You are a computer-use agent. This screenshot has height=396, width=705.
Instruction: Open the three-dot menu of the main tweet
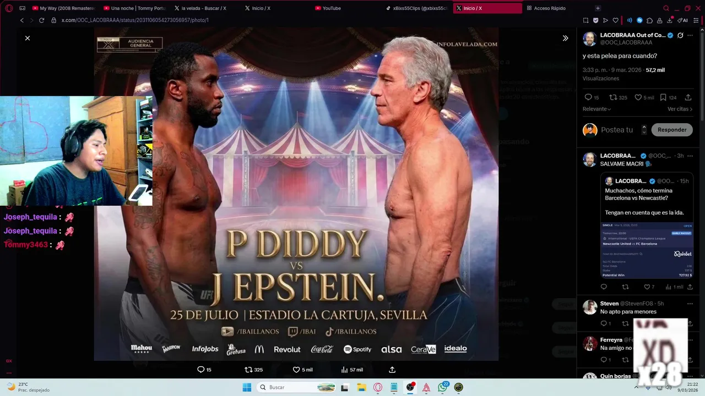point(690,35)
